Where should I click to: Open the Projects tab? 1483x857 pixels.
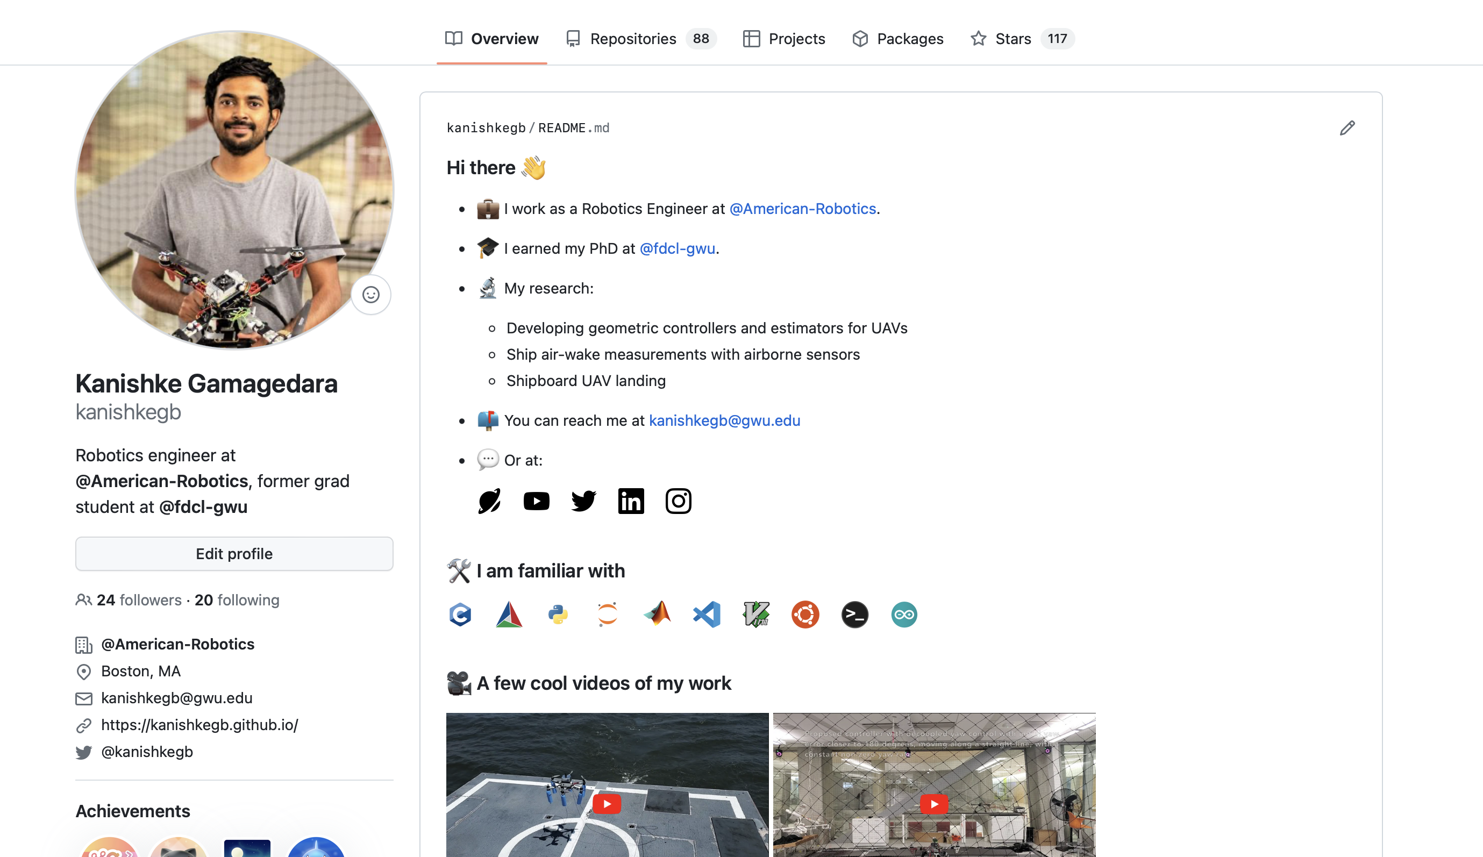(x=784, y=39)
